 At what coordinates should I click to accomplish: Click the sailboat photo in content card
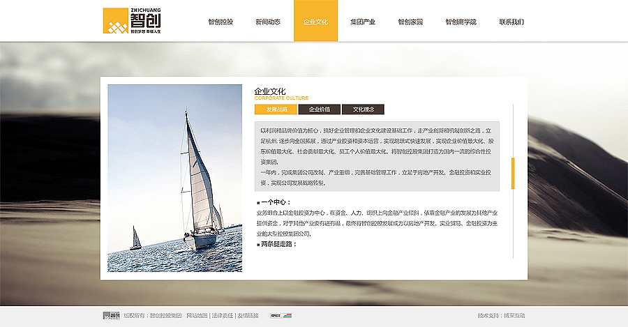click(174, 178)
